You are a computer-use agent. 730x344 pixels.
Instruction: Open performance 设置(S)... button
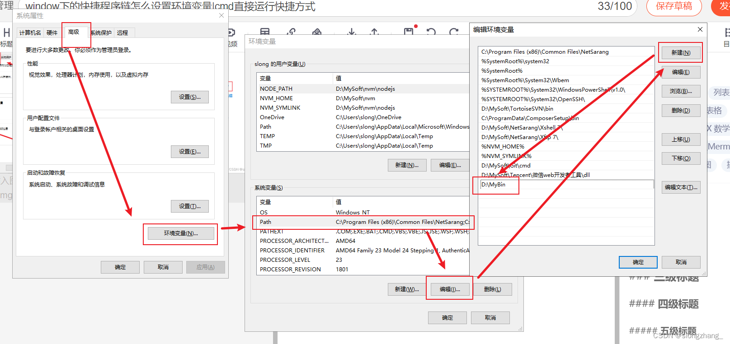click(190, 97)
